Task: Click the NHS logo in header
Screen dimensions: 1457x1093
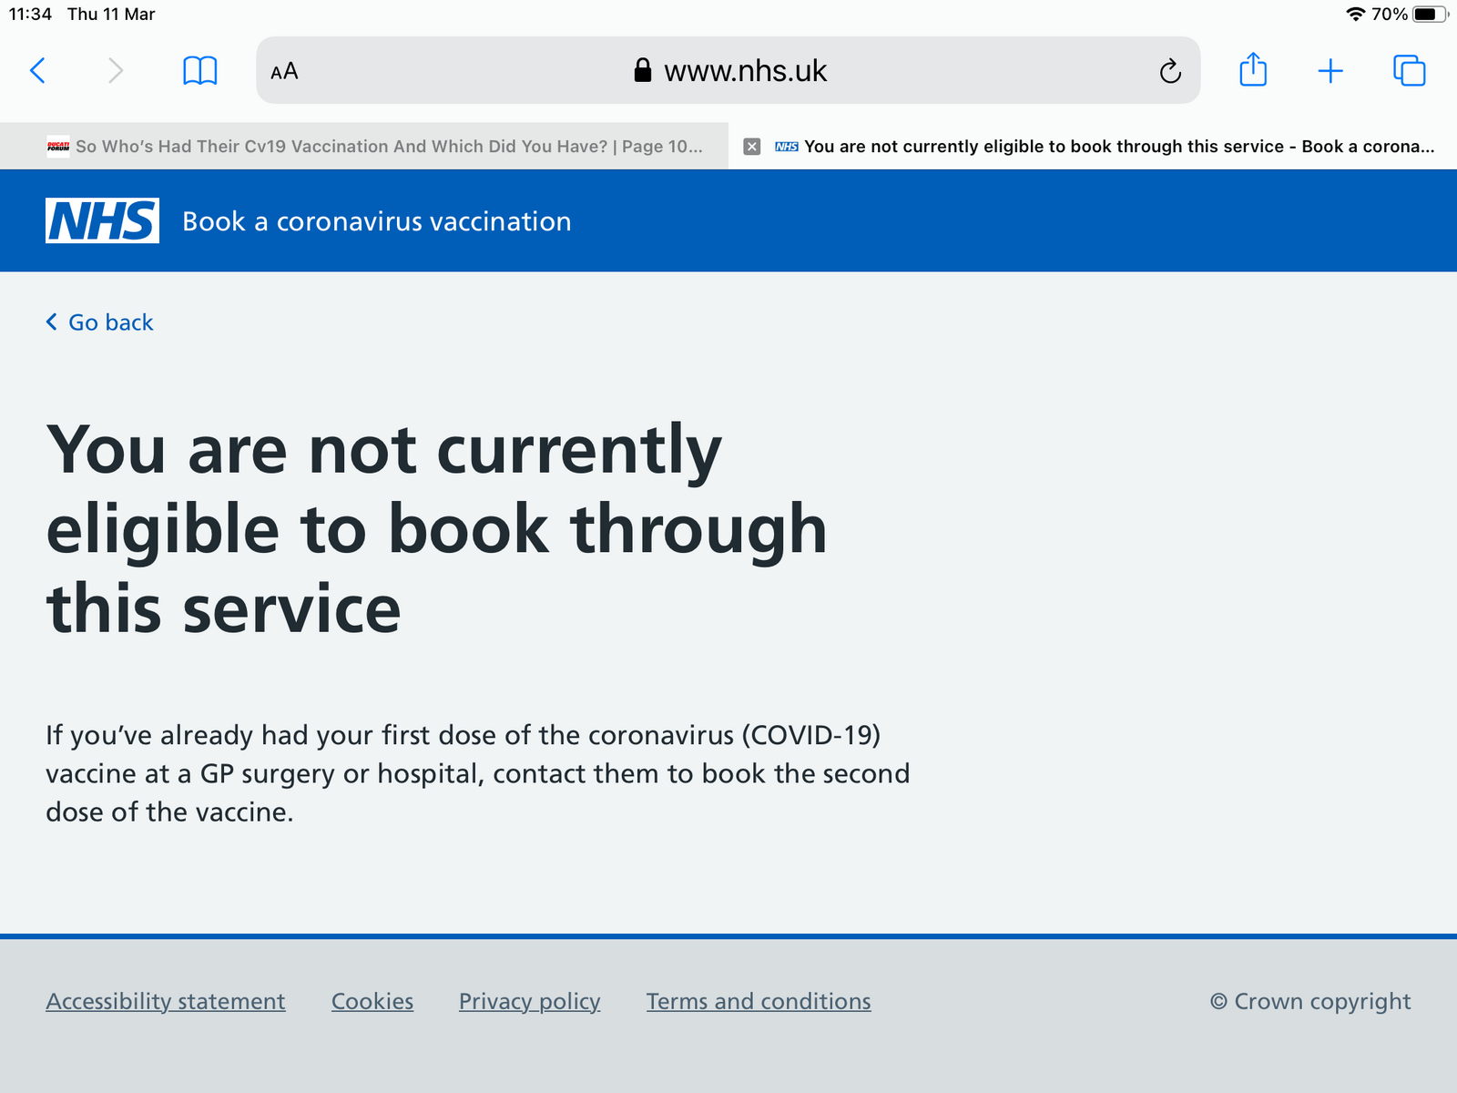Action: coord(102,220)
